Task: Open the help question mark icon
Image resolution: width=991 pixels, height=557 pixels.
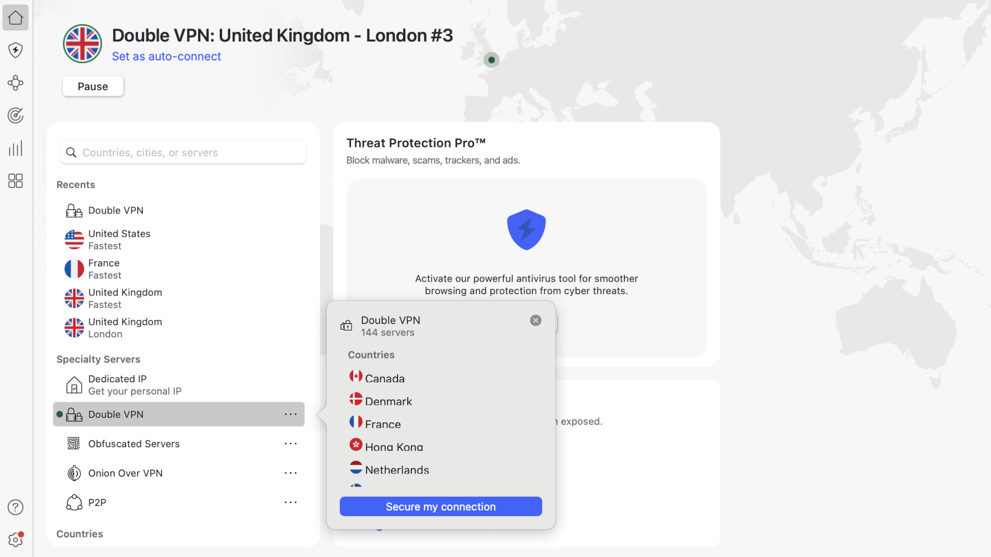Action: [x=15, y=507]
